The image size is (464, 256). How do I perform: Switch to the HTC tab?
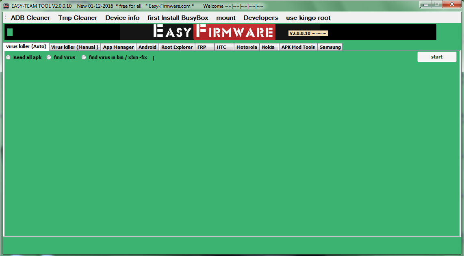224,47
